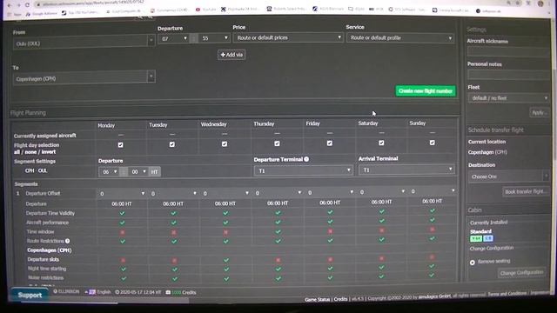Image resolution: width=557 pixels, height=313 pixels.
Task: Open the Support button
Action: click(30, 295)
